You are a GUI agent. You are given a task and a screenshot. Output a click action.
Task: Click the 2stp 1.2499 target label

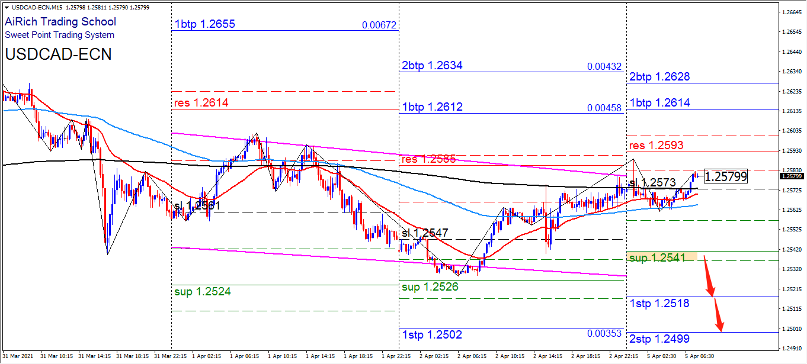tap(659, 339)
